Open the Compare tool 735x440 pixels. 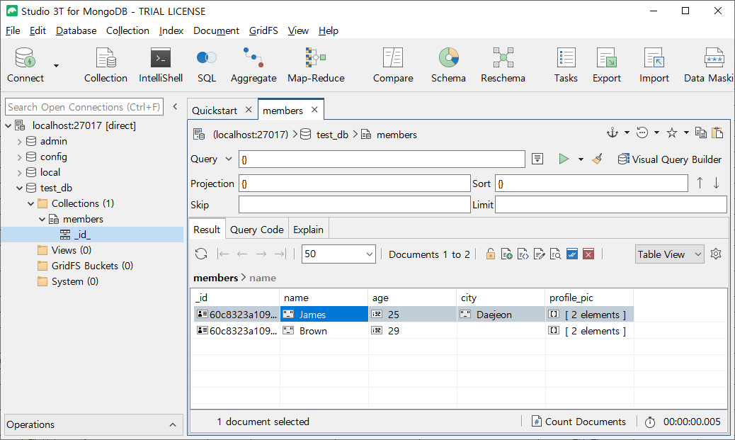(393, 64)
